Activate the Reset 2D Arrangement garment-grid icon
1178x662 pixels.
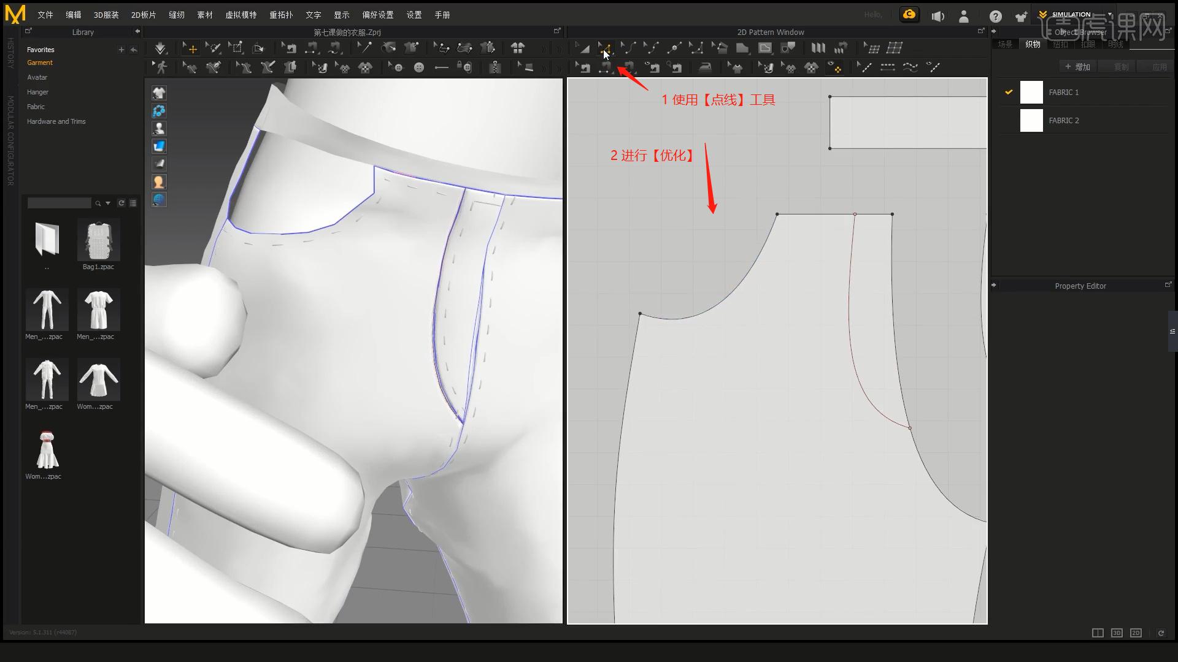[518, 48]
